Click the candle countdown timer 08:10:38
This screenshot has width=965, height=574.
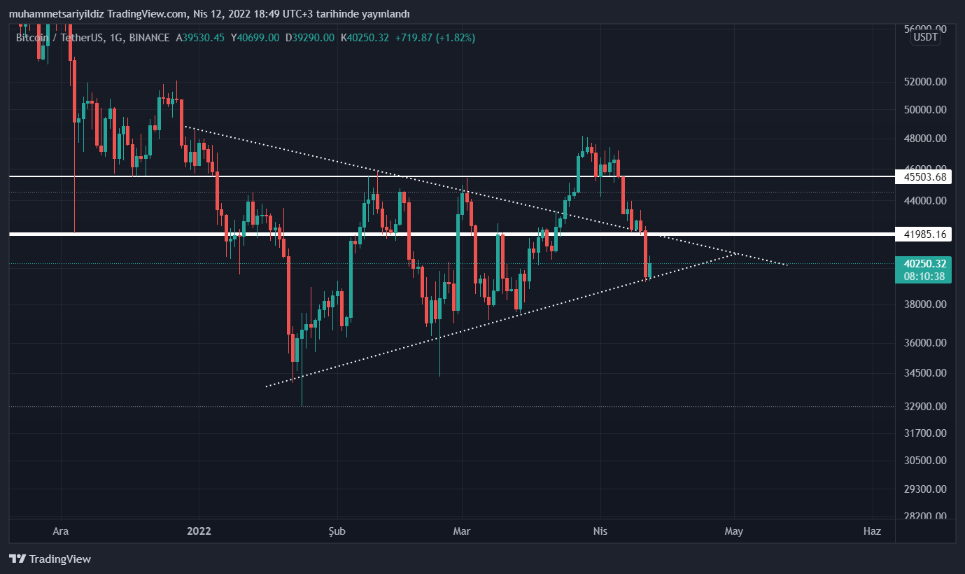[x=924, y=276]
